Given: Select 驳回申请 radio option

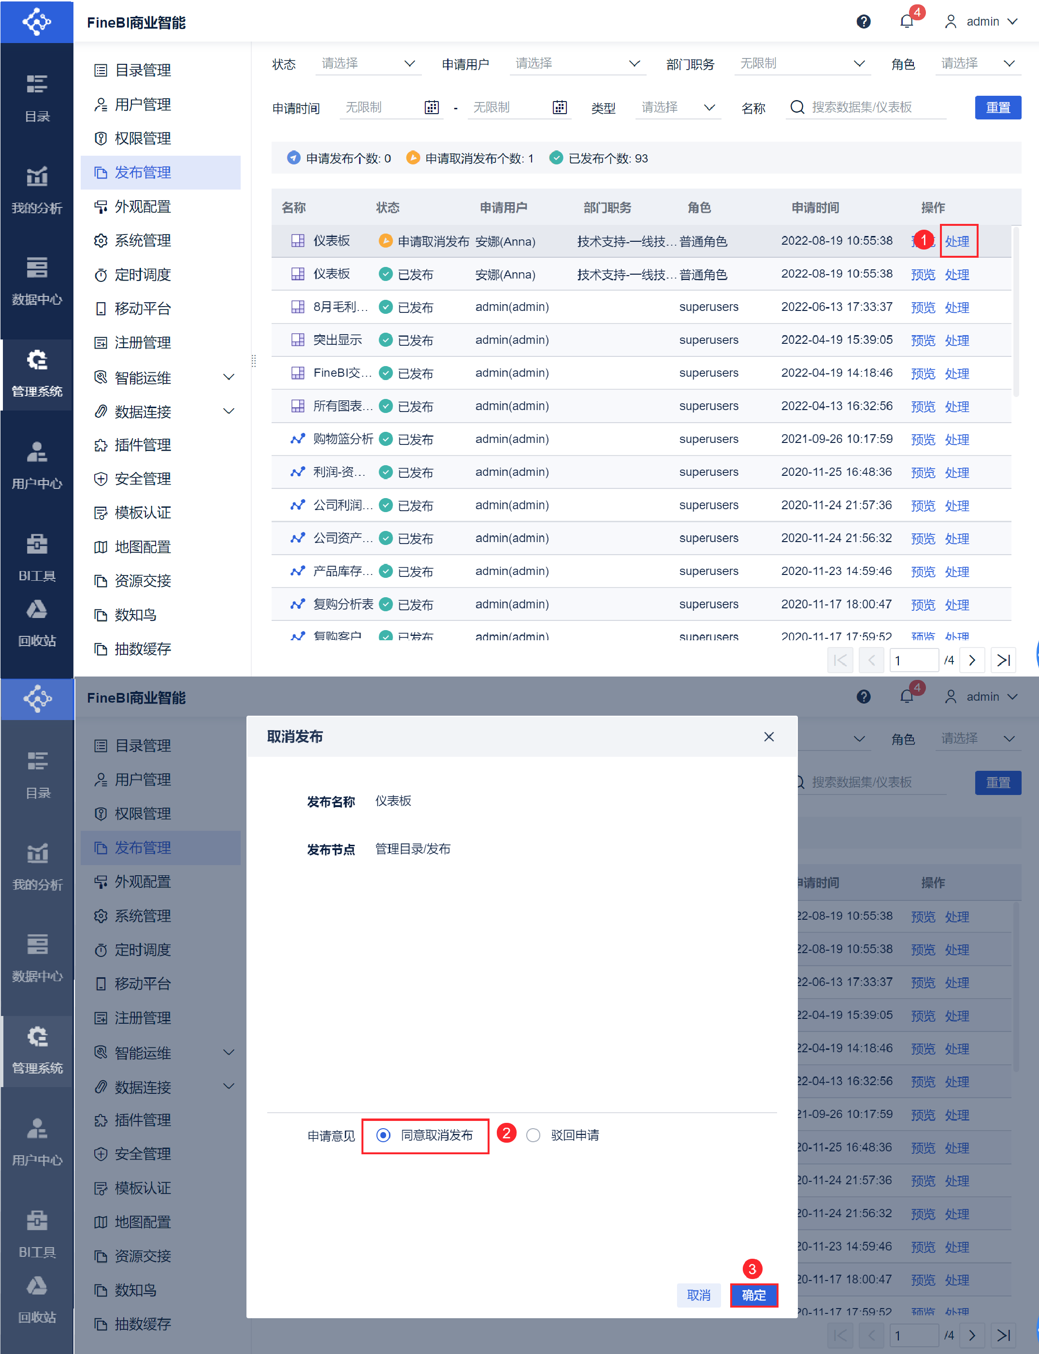Looking at the screenshot, I should point(533,1135).
